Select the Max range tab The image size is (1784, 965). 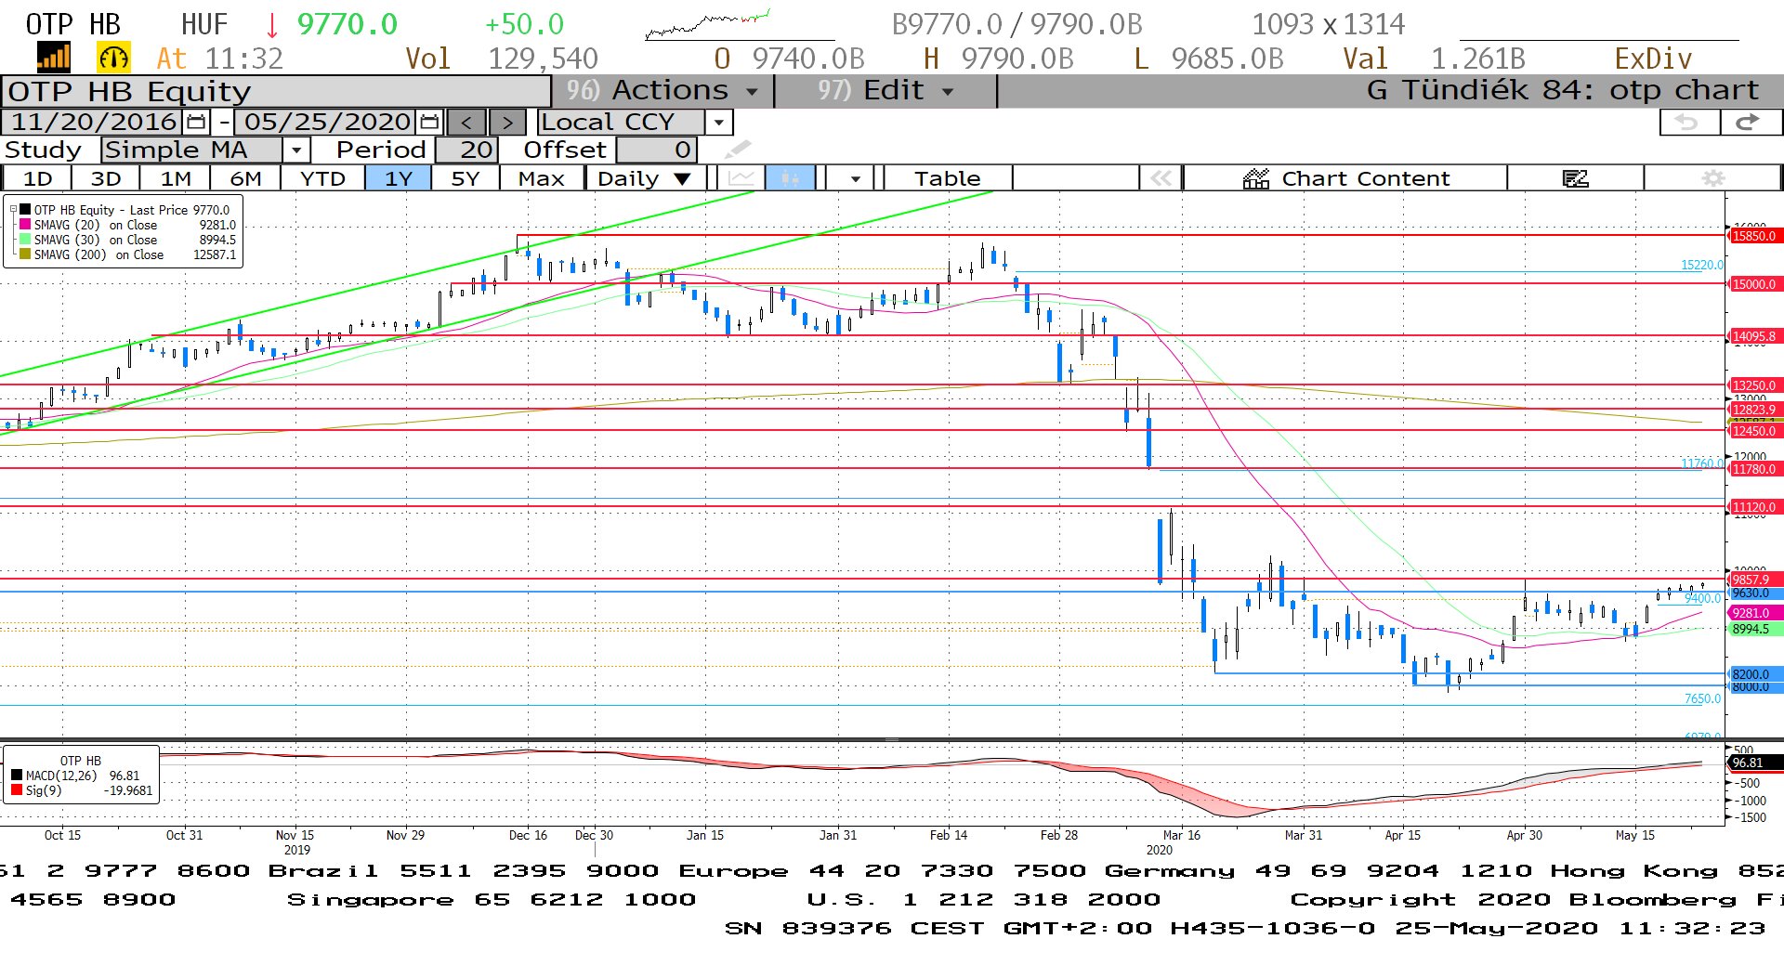[x=542, y=178]
